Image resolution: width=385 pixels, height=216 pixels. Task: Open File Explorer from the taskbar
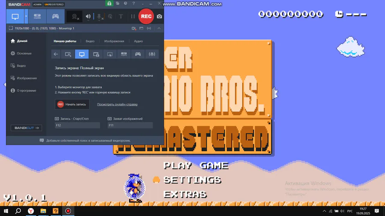[x=43, y=211]
